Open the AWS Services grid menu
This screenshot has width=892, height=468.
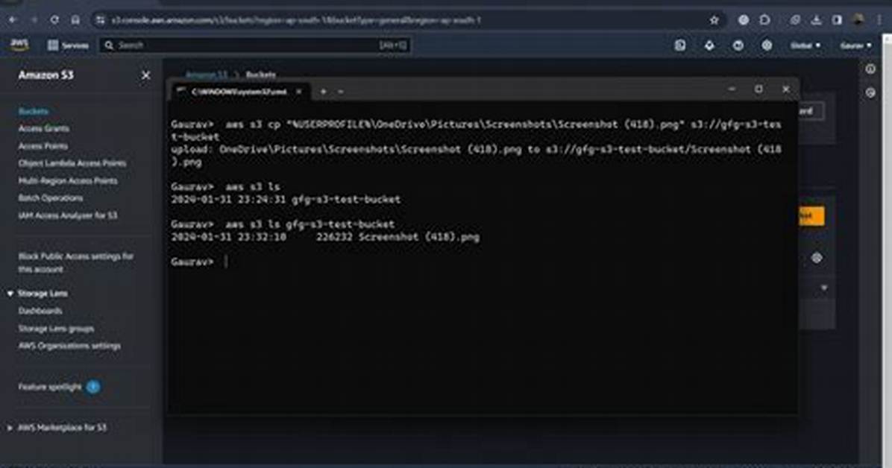(x=67, y=45)
